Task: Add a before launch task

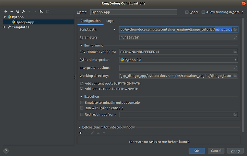Action: pos(81,133)
